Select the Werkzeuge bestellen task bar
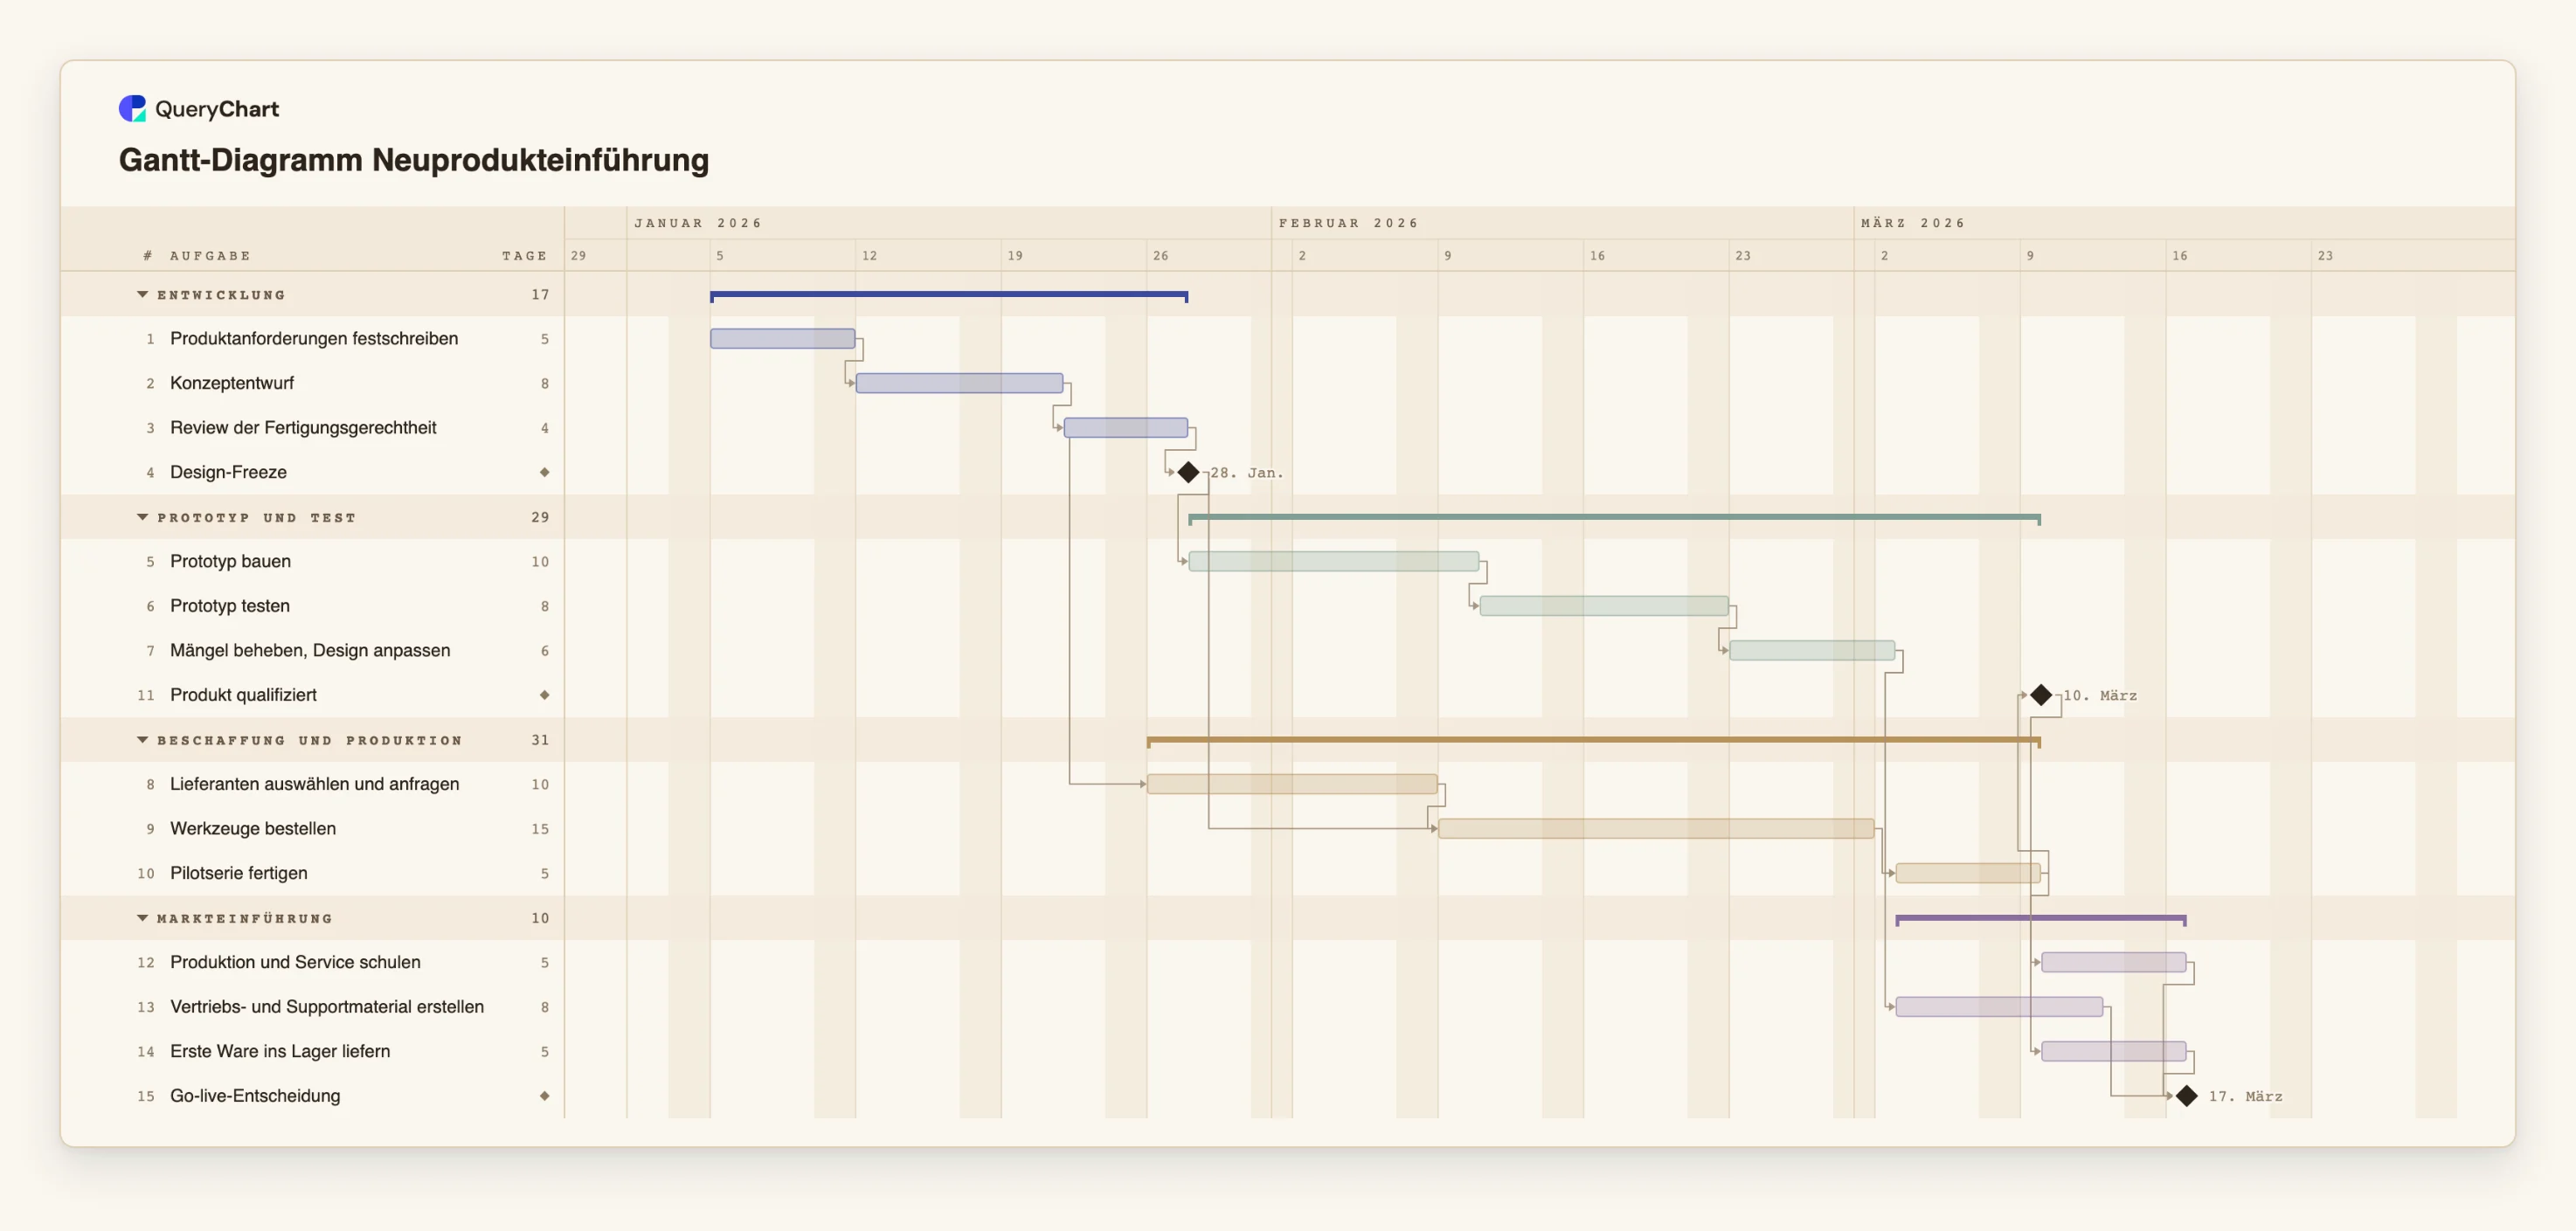This screenshot has height=1231, width=2576. [1656, 829]
